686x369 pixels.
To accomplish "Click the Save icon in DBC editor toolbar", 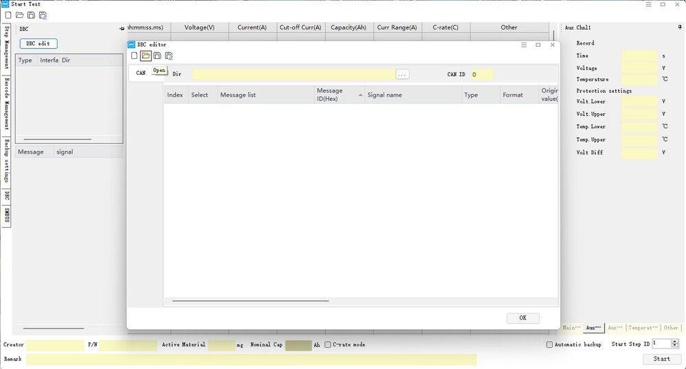I will click(x=157, y=56).
